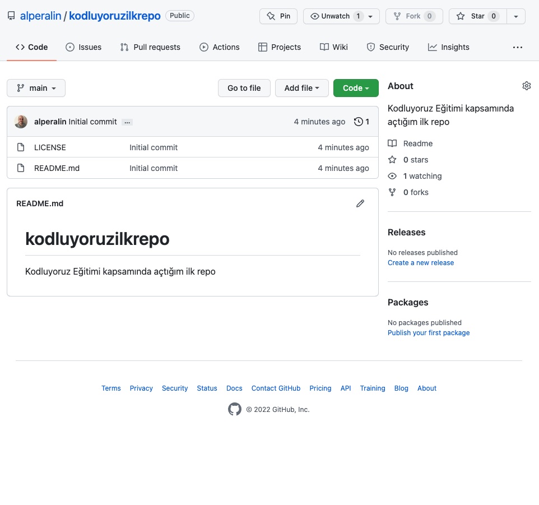This screenshot has width=539, height=505.
Task: Click Contact GitHub in footer
Action: click(x=276, y=388)
